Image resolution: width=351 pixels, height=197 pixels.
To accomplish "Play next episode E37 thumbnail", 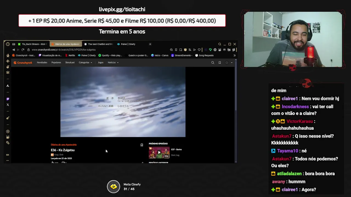I will [x=159, y=153].
